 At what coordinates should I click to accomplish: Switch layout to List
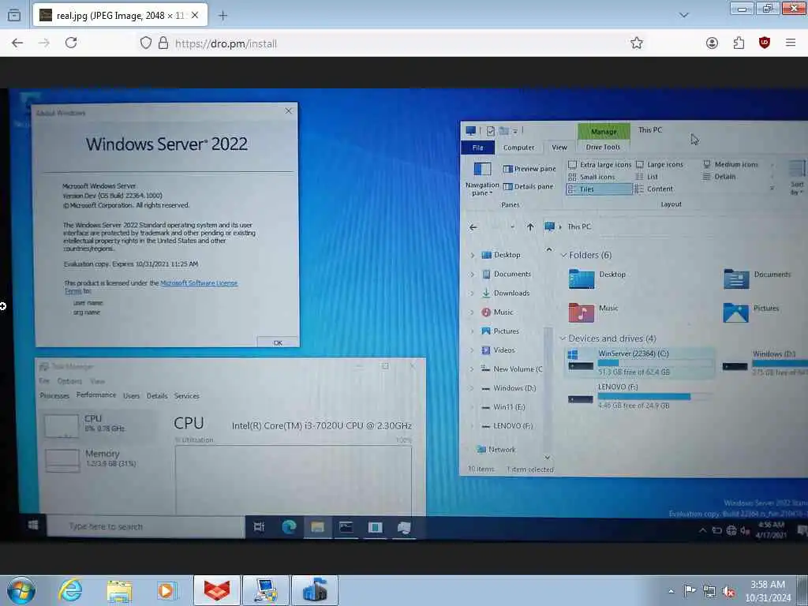(x=647, y=176)
